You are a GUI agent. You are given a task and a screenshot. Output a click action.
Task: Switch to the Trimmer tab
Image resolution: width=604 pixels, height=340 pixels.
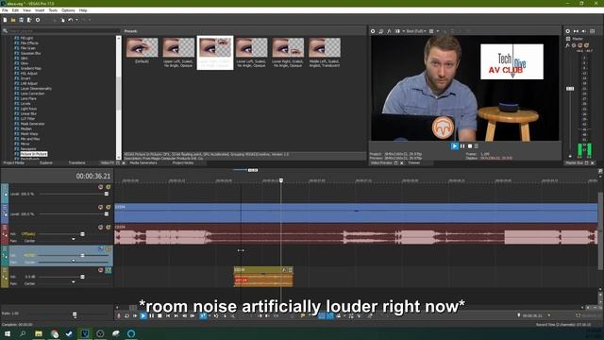tap(414, 163)
